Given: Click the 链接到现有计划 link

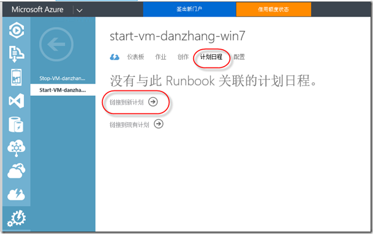Looking at the screenshot, I should point(129,125).
